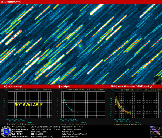Click the Oss. Astronomico Geminiano Montanari name

pyautogui.click(x=21, y=128)
